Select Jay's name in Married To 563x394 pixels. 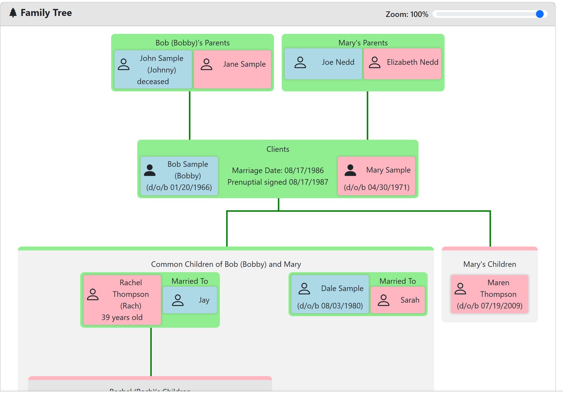[x=204, y=300]
